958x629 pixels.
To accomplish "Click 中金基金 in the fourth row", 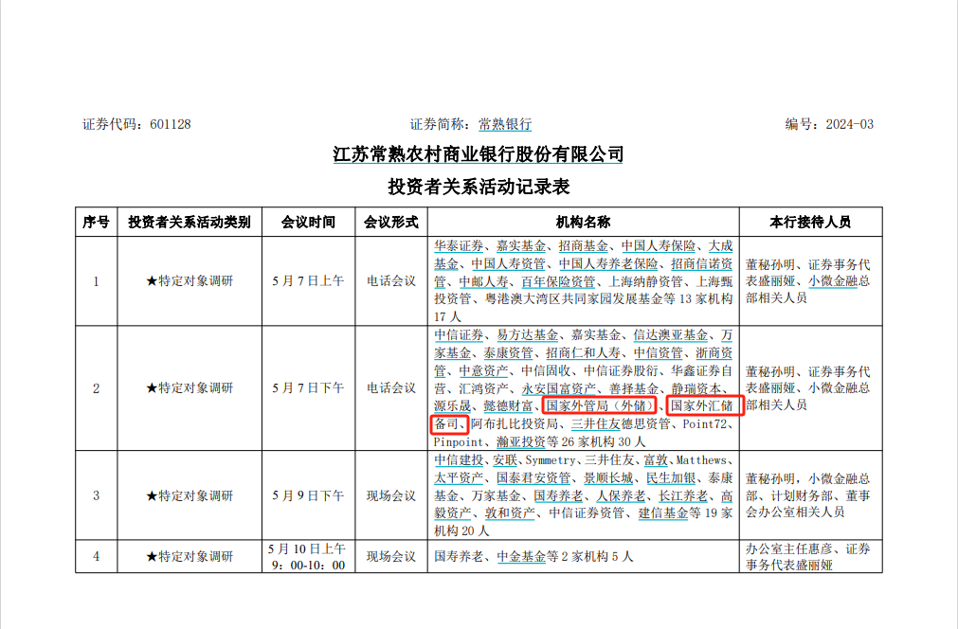I will 521,556.
